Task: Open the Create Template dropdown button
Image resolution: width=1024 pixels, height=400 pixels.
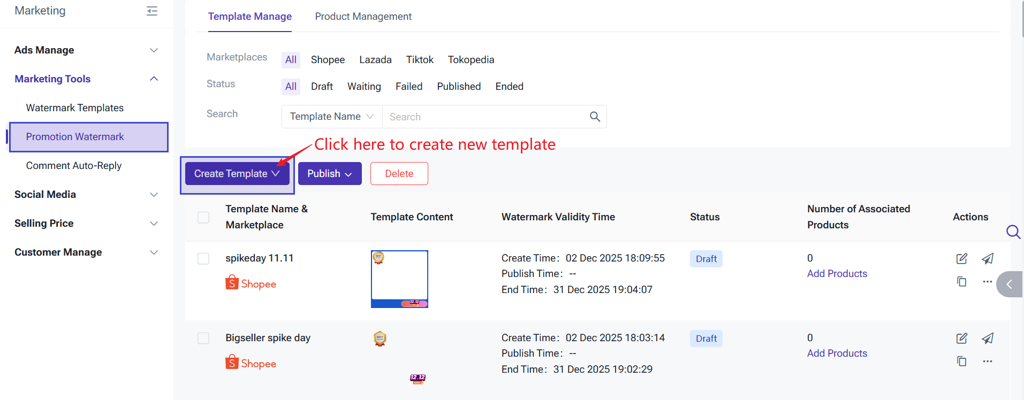Action: (x=237, y=174)
